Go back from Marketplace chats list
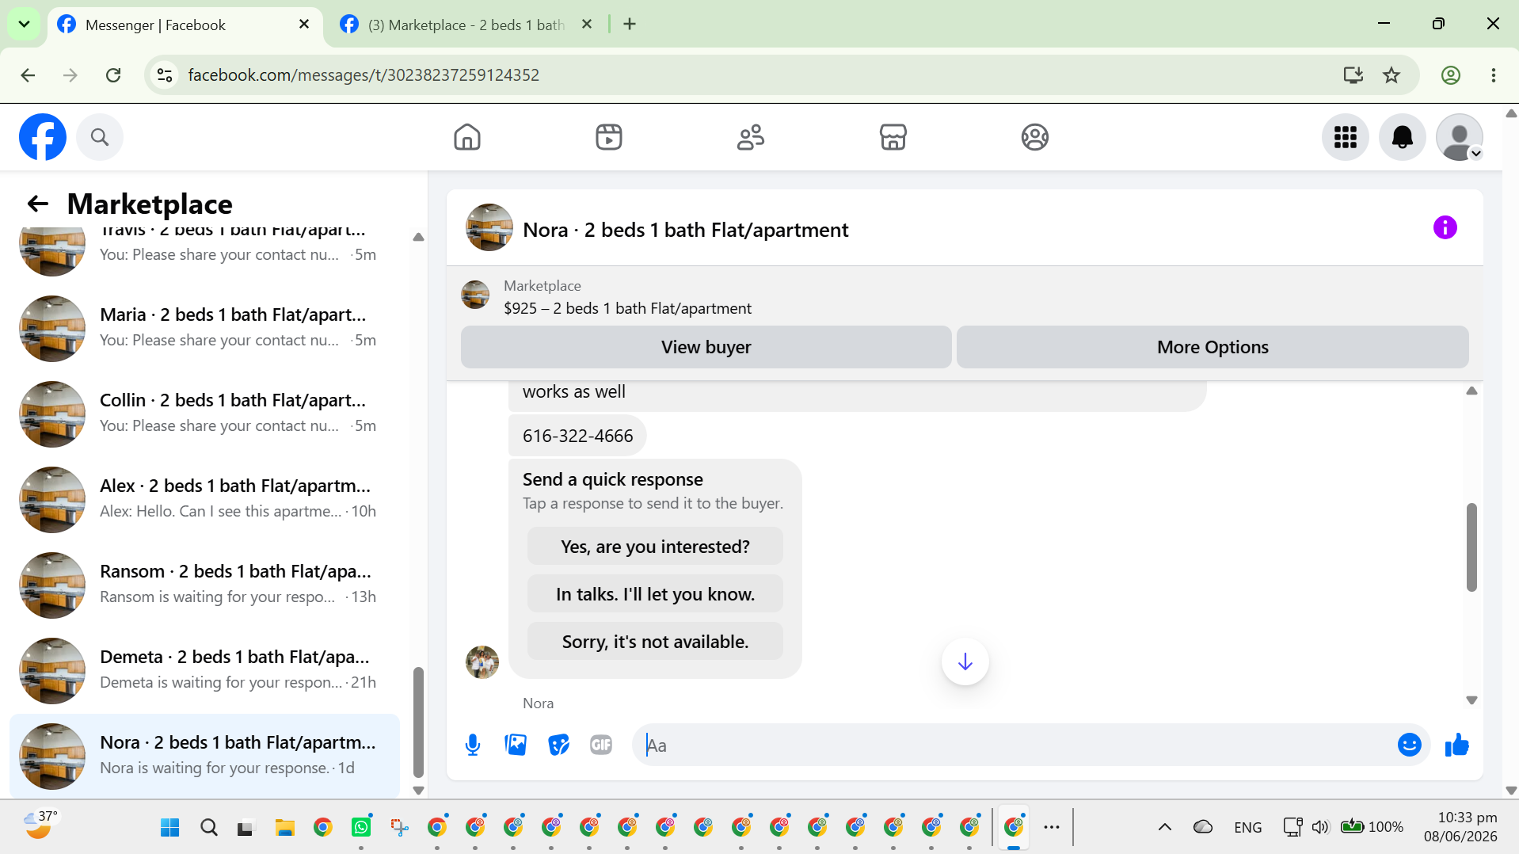This screenshot has height=854, width=1519. [38, 204]
